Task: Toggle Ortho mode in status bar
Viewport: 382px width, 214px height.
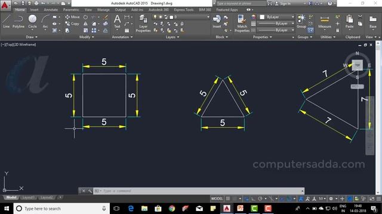Action: click(x=253, y=199)
